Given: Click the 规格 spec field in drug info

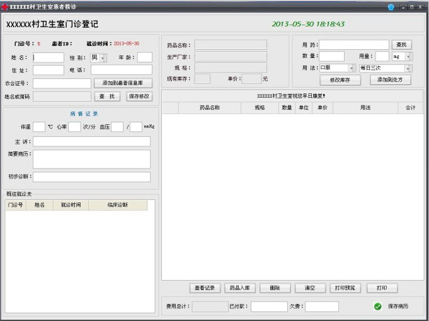Looking at the screenshot, I should tap(231, 67).
